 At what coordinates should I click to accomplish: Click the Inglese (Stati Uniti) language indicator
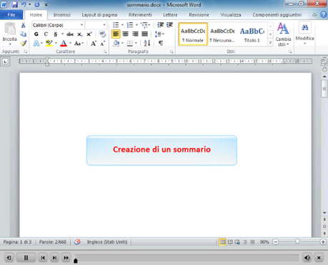107,242
